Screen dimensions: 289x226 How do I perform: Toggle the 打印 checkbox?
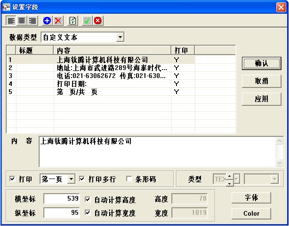click(13, 179)
